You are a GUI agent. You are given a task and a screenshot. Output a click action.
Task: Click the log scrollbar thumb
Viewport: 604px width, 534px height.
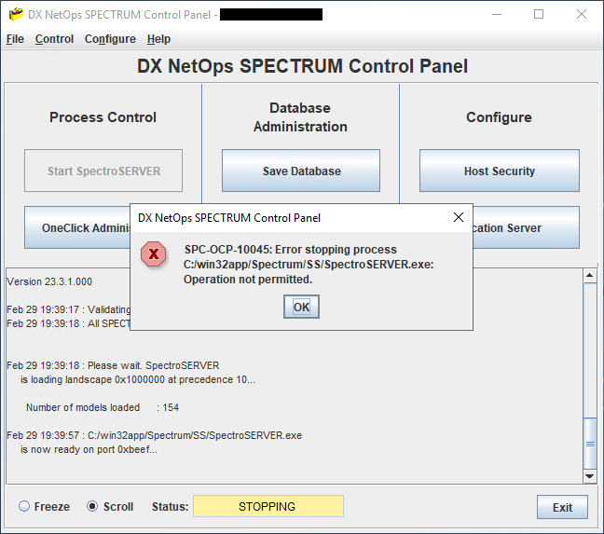(589, 445)
